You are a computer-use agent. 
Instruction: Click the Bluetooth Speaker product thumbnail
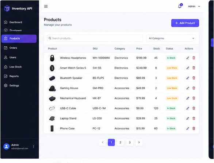tap(52, 78)
